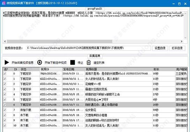The image size is (190, 132).
Task: Toggle the checkbox for row ID 5
Action: 5,100
